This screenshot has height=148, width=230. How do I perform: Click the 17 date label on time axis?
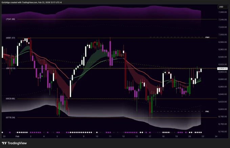[150, 137]
